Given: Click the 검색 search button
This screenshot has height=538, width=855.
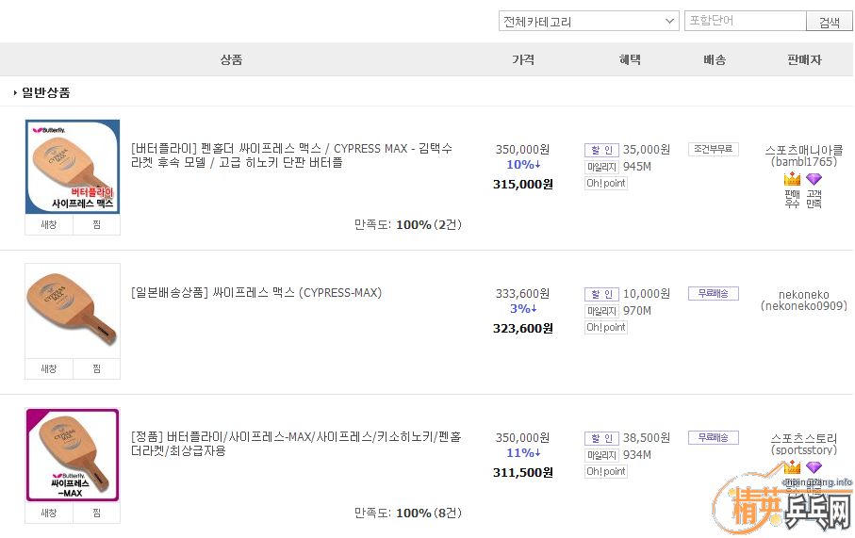Looking at the screenshot, I should coord(829,22).
